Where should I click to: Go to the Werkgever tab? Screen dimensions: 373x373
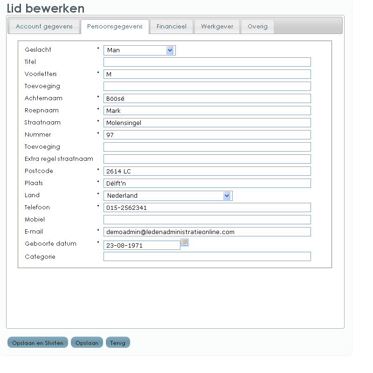pyautogui.click(x=217, y=27)
